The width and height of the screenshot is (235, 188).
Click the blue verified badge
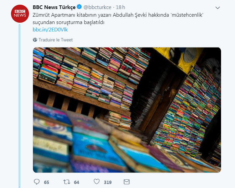click(79, 7)
